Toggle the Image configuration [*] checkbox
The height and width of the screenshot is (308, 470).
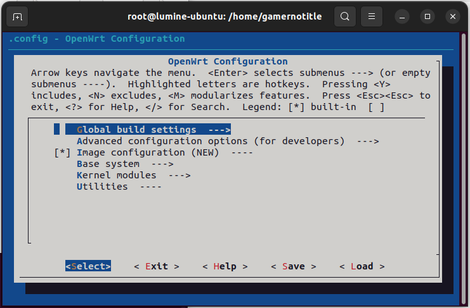62,152
